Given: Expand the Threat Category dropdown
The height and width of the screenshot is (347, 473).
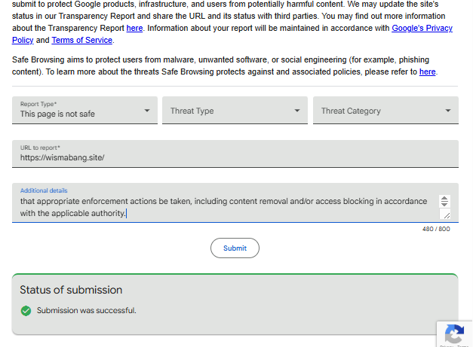Looking at the screenshot, I should point(385,110).
